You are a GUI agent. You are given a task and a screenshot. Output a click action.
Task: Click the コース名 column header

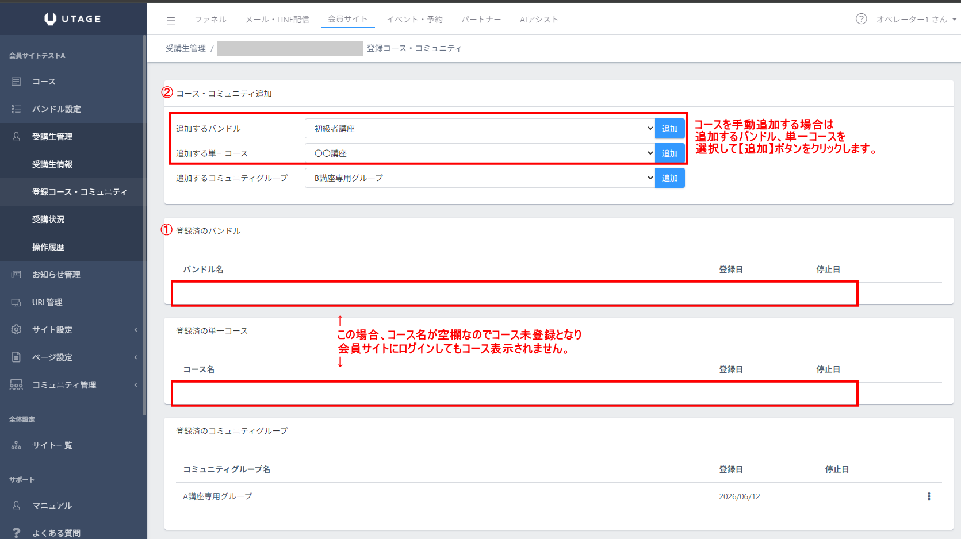(198, 369)
